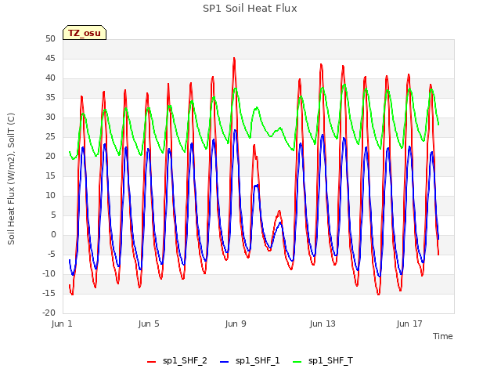Click the 45 y-axis tick label
The width and height of the screenshot is (501, 376).
click(x=50, y=59)
